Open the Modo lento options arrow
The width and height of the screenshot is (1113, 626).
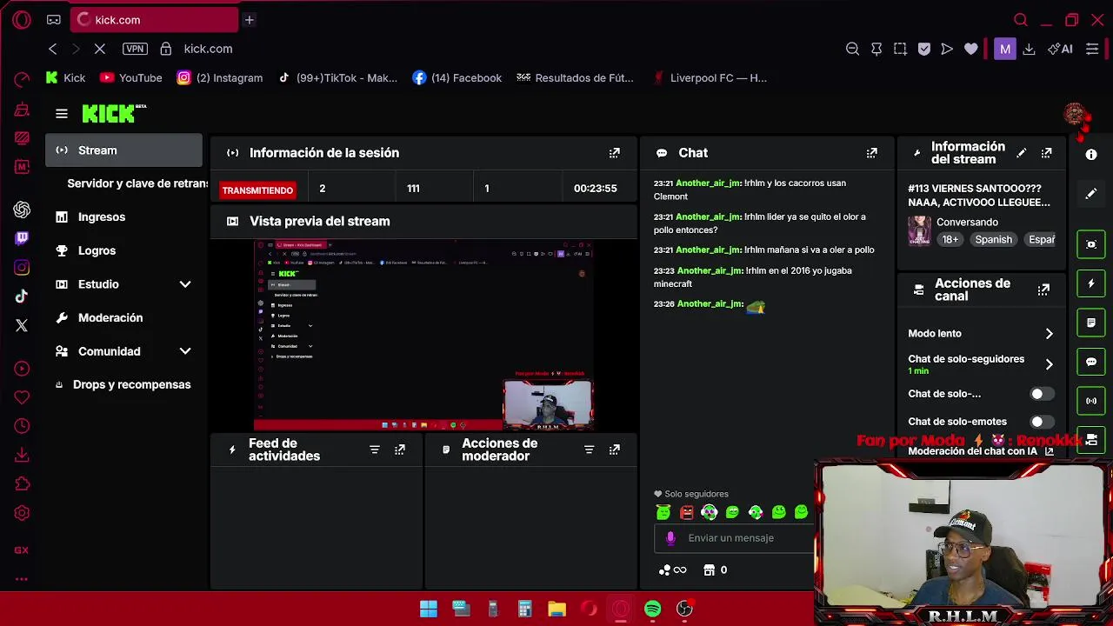point(1049,334)
